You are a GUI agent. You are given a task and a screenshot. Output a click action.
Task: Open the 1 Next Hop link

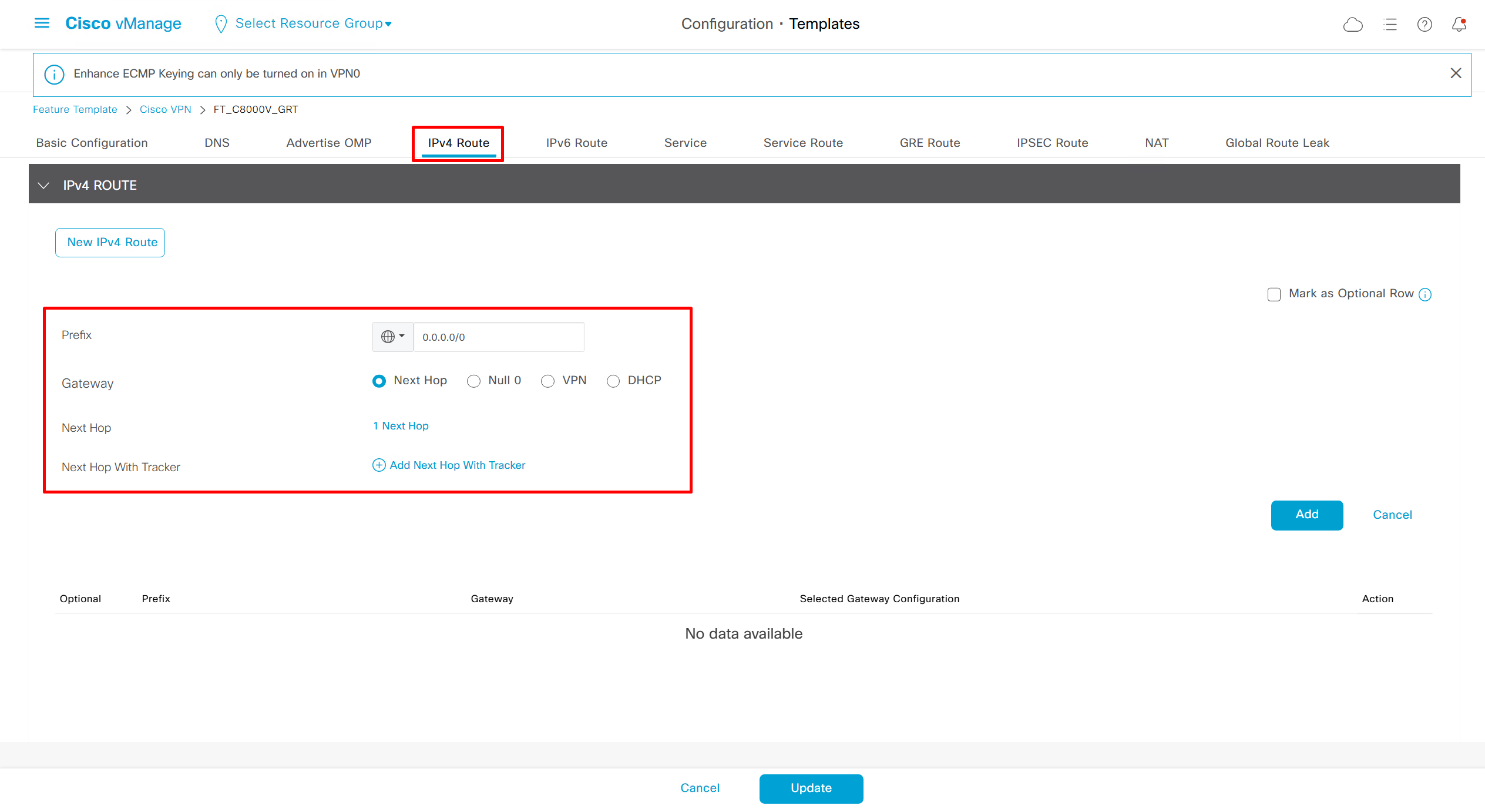click(x=401, y=426)
